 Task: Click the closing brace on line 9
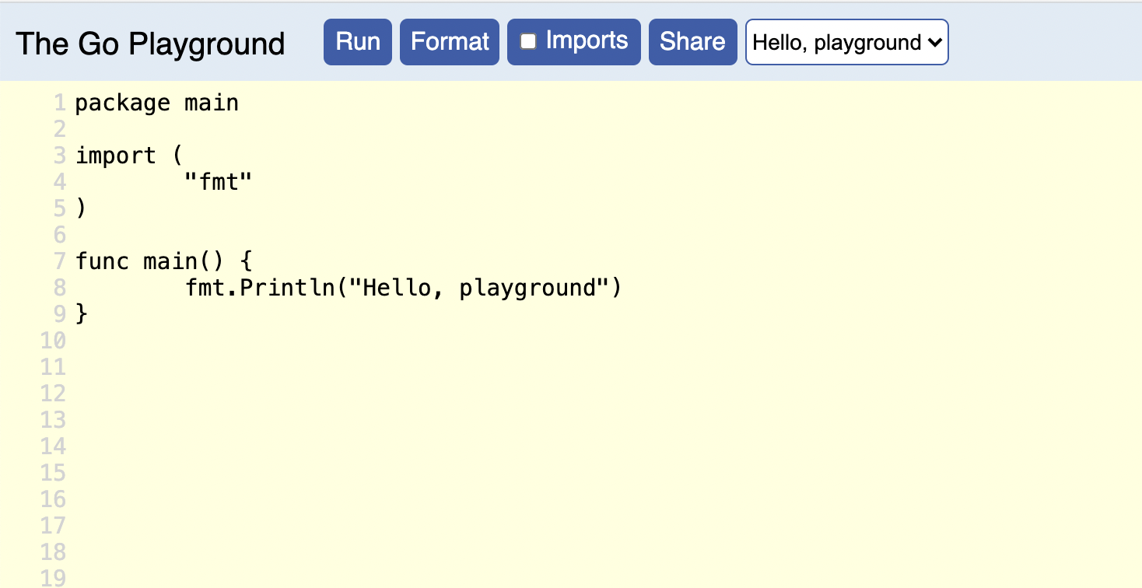pyautogui.click(x=82, y=314)
